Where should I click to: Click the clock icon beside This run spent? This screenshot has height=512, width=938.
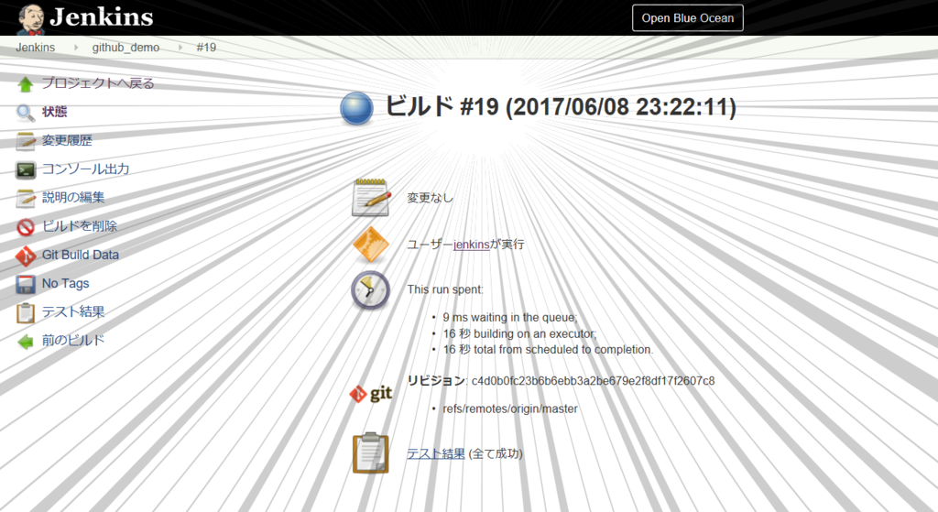point(370,290)
